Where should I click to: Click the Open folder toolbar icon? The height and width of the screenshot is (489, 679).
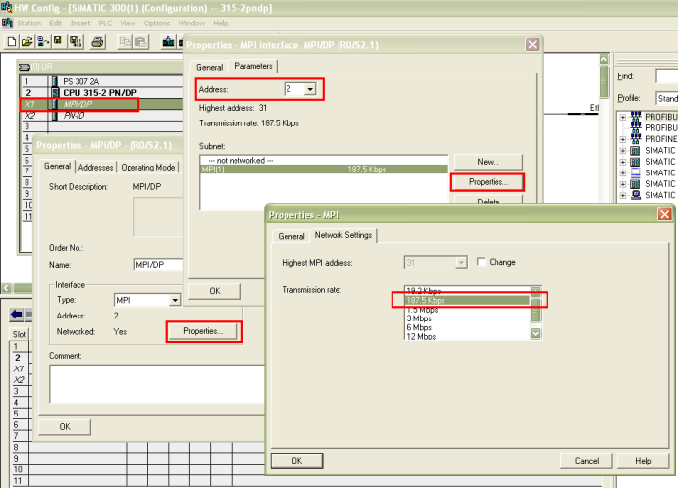[27, 42]
